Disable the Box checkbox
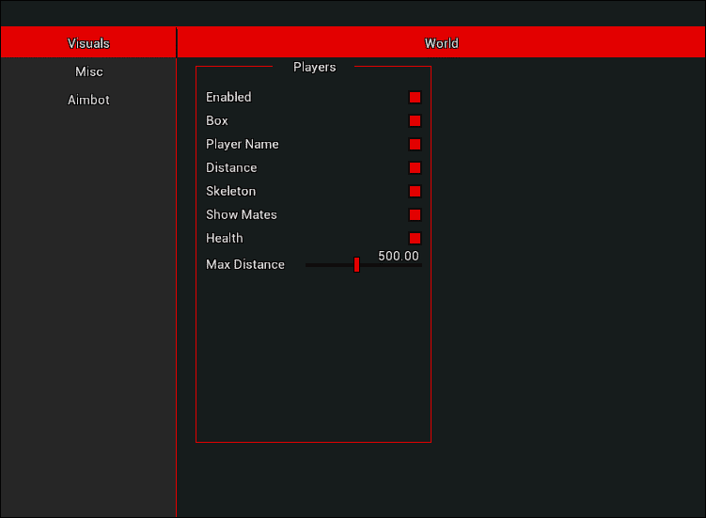 point(415,120)
